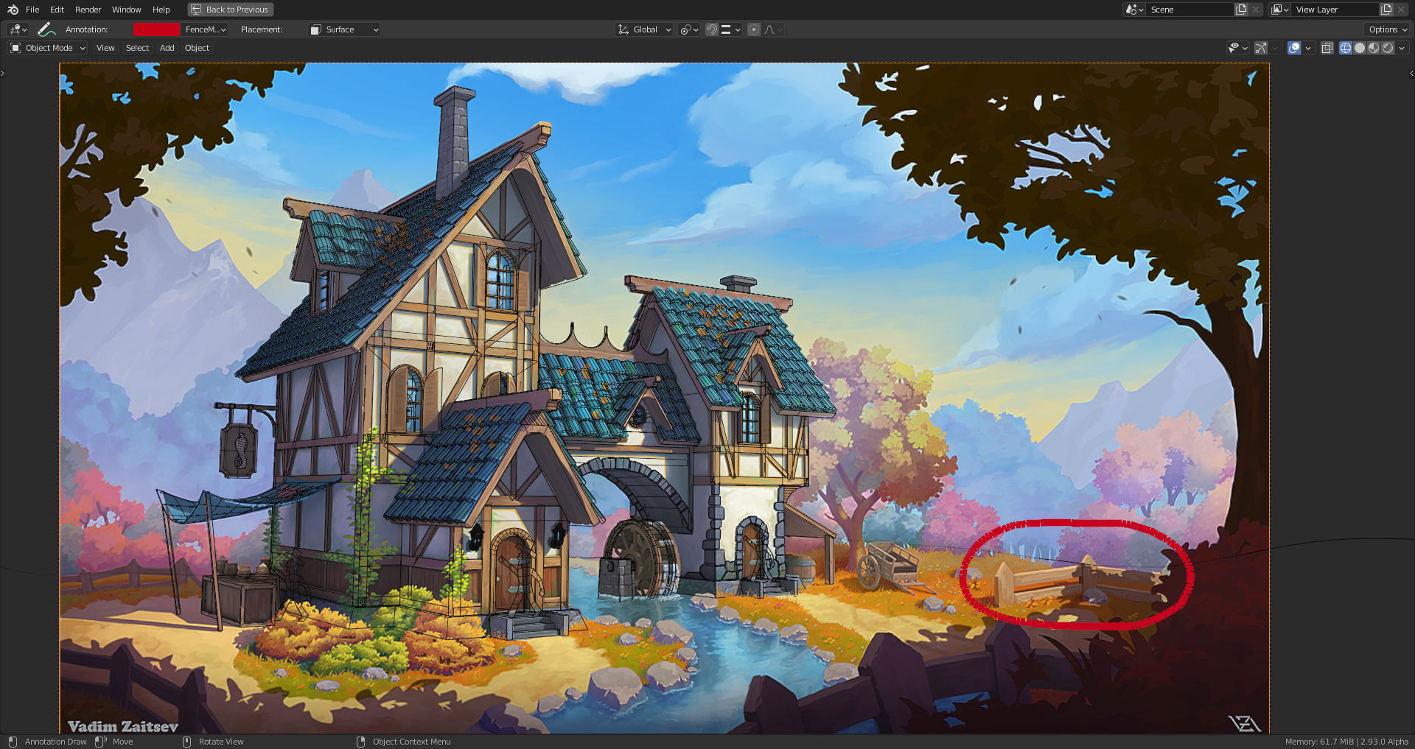Open the Object Mode dropdown

pyautogui.click(x=48, y=48)
